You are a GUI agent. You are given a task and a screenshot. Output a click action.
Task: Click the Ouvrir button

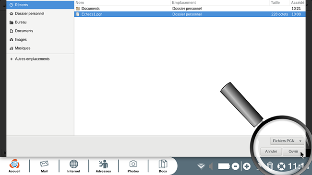[x=293, y=152]
